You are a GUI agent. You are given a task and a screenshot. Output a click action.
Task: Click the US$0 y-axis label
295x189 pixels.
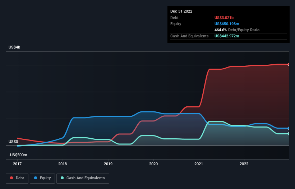tap(13, 142)
